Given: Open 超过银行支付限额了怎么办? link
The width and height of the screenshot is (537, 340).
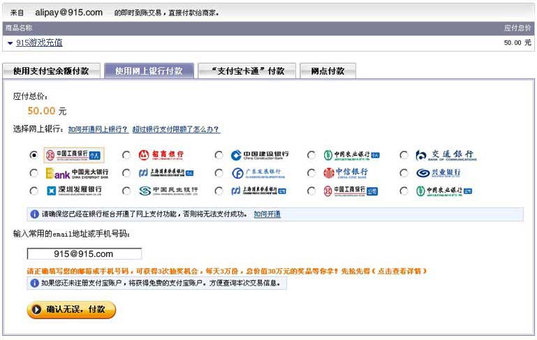Looking at the screenshot, I should [x=176, y=129].
